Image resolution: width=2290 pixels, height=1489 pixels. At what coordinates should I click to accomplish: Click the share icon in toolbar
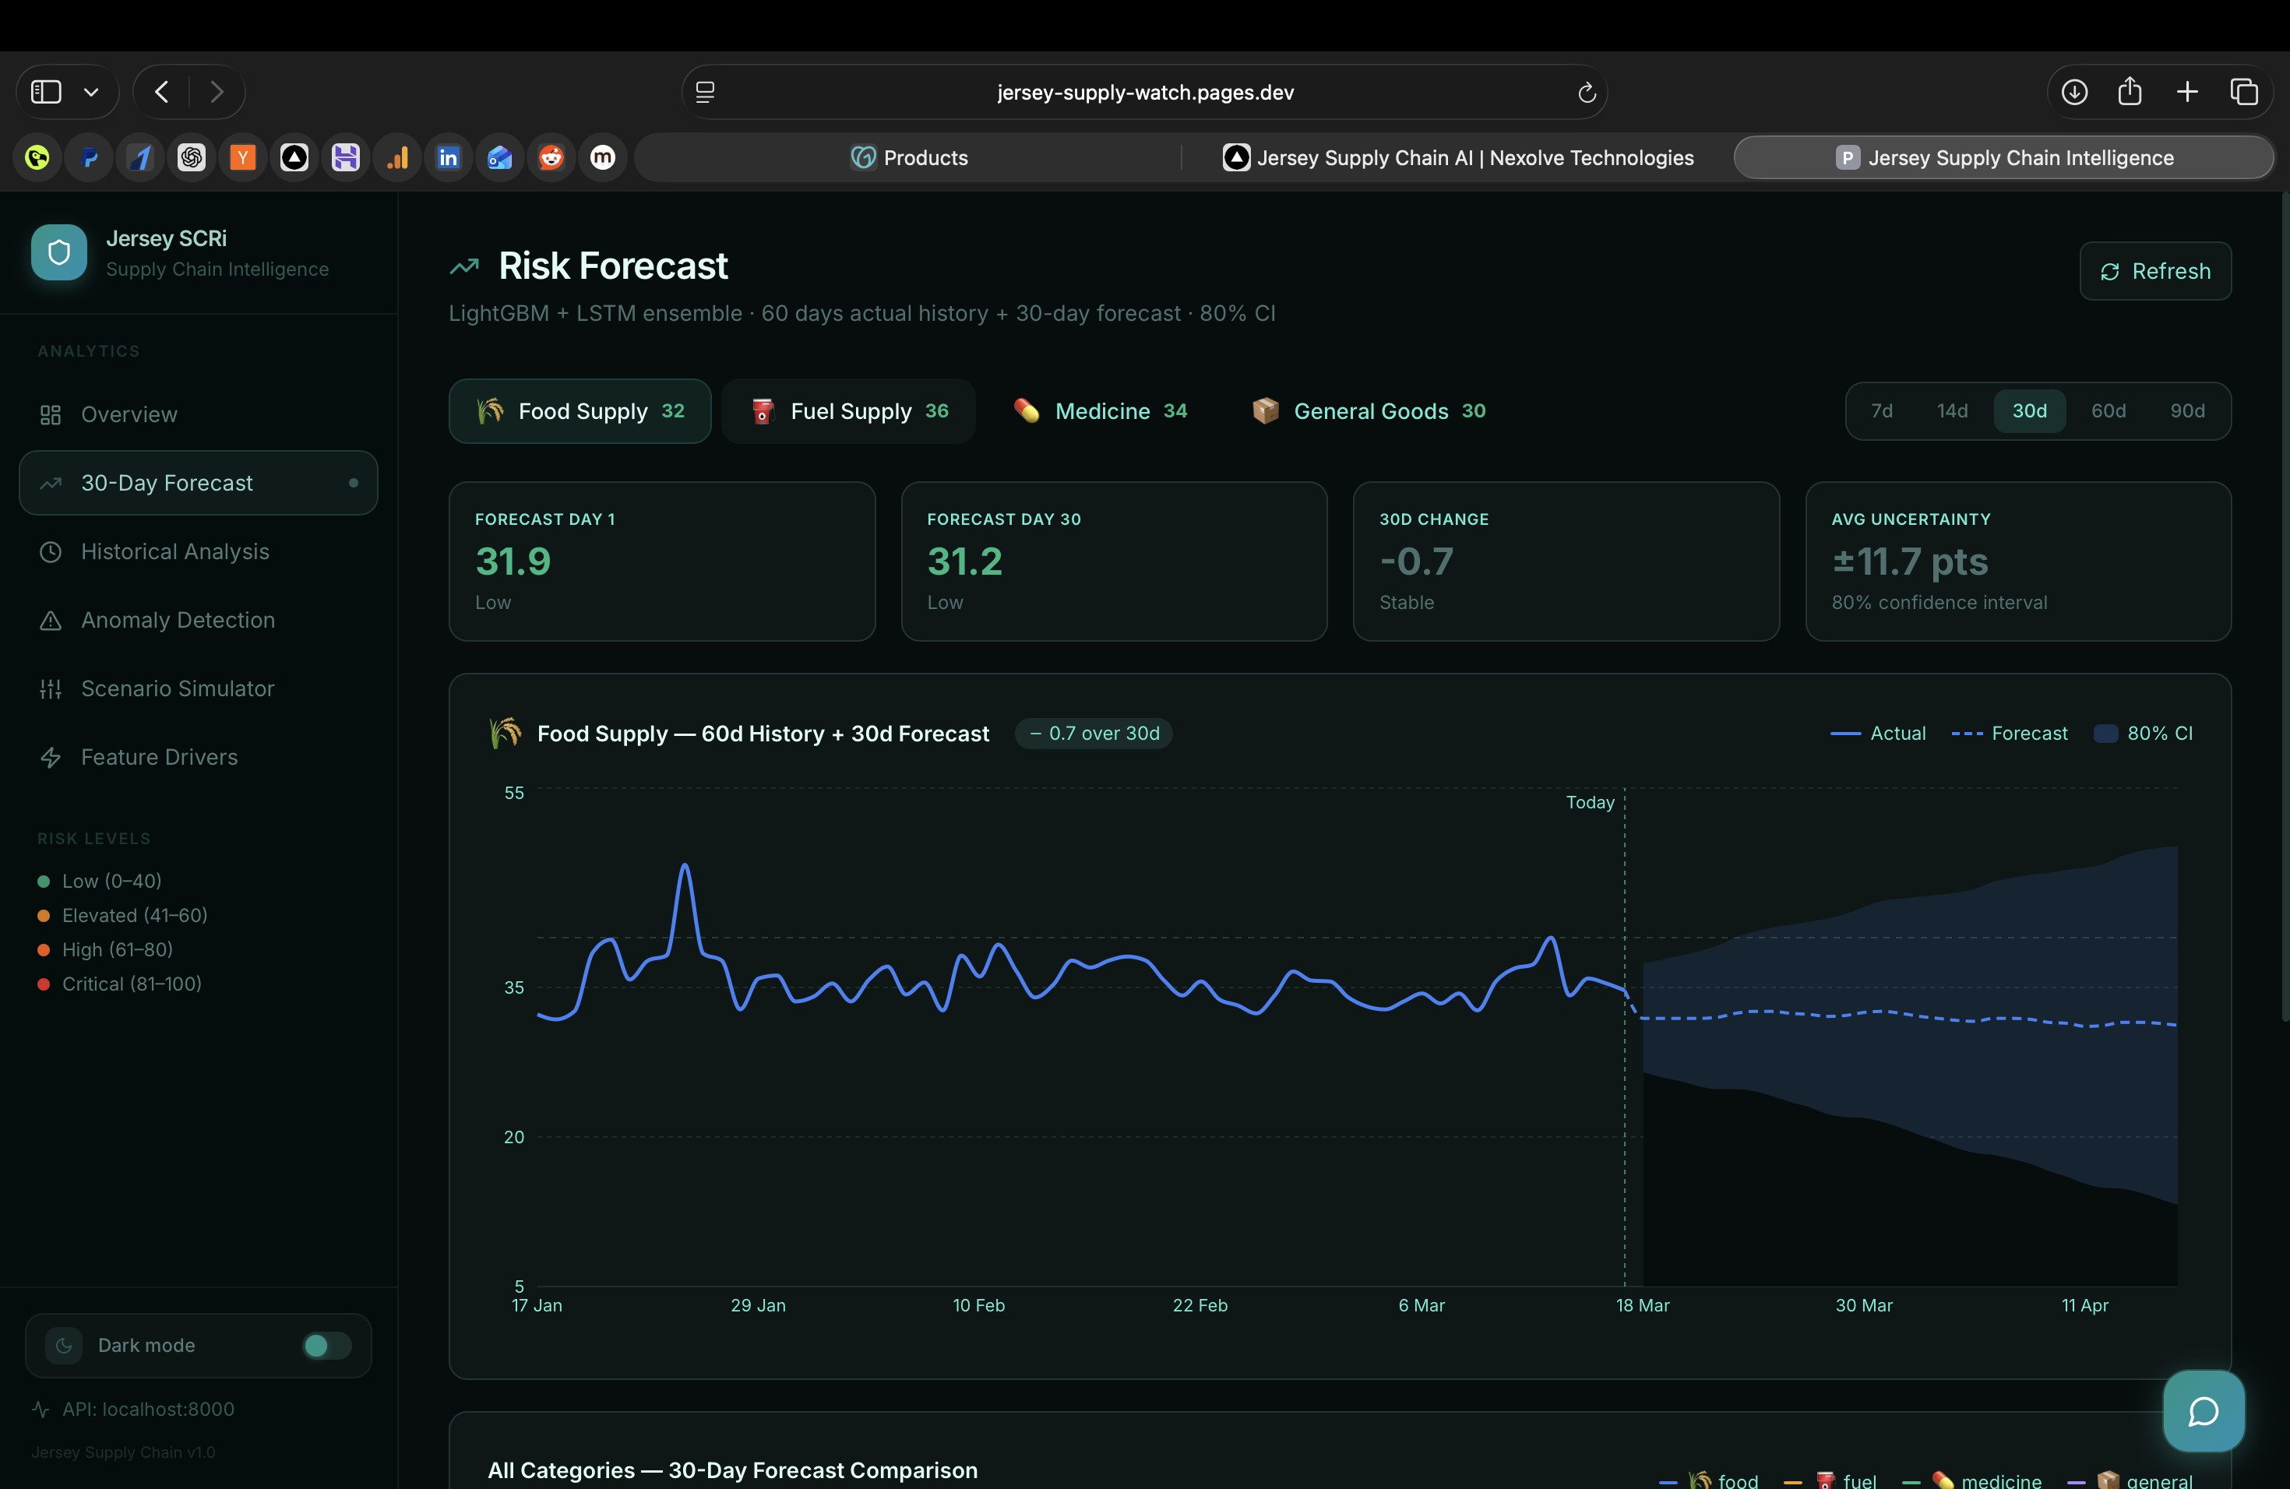pos(2130,91)
